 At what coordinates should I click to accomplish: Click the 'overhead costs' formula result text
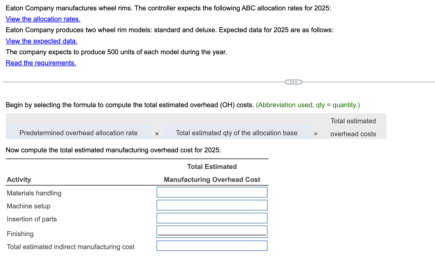pyautogui.click(x=353, y=134)
